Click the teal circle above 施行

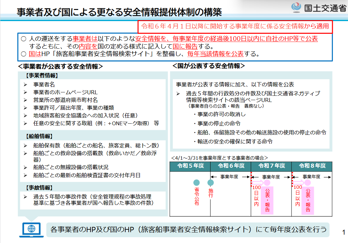211,183
